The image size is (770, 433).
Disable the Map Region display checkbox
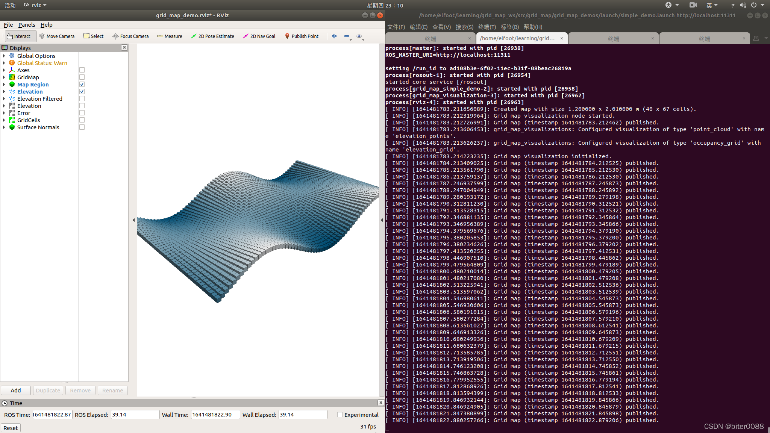82,84
